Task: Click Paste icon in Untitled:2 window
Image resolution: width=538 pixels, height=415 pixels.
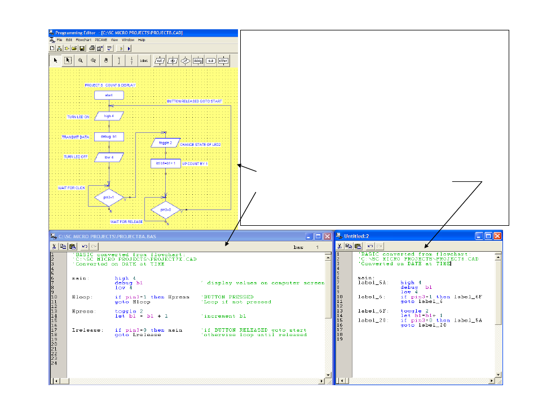Action: coord(358,246)
